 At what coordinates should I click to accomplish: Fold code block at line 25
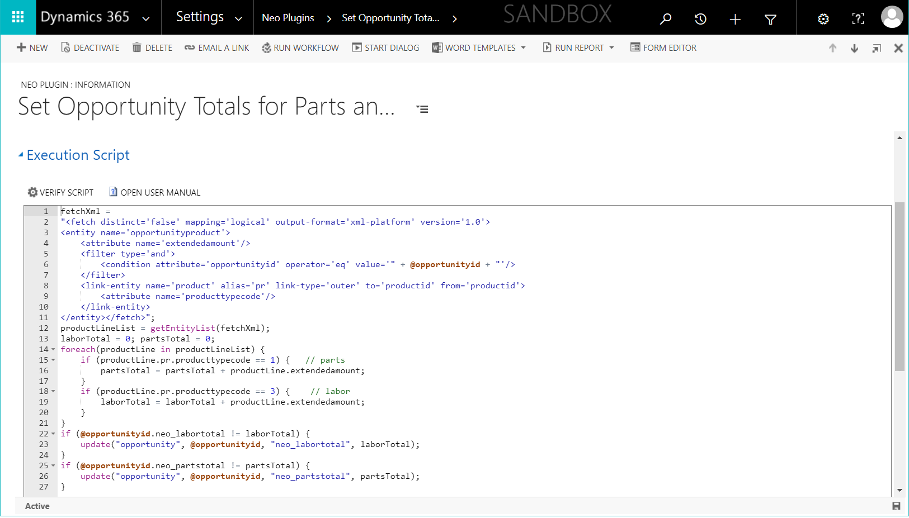[54, 465]
